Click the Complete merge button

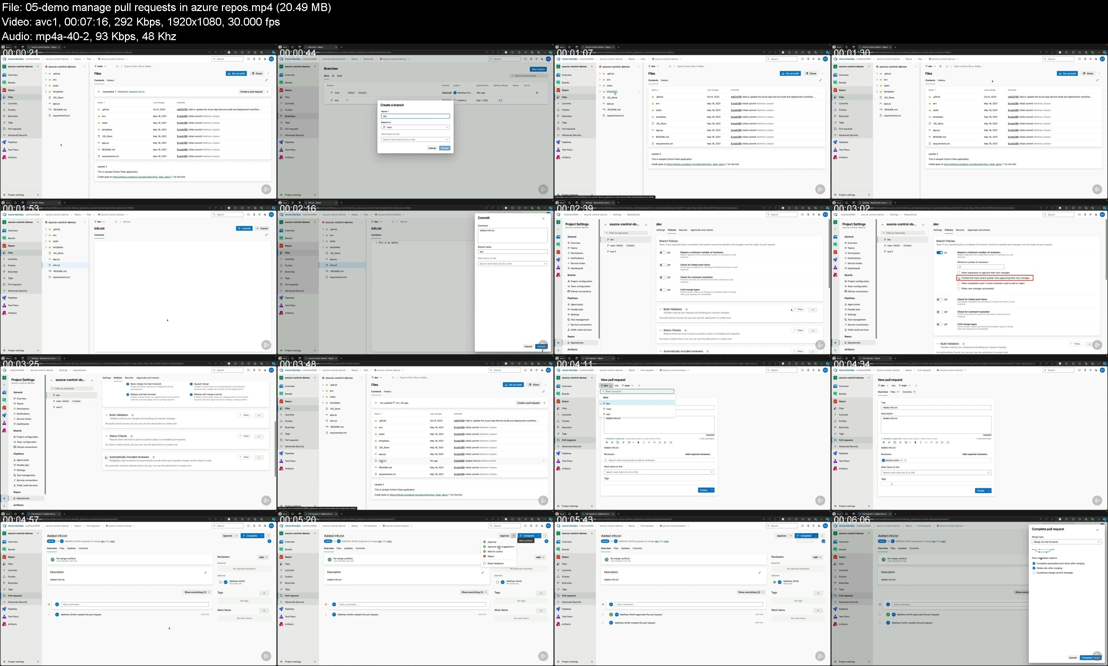[x=1090, y=657]
